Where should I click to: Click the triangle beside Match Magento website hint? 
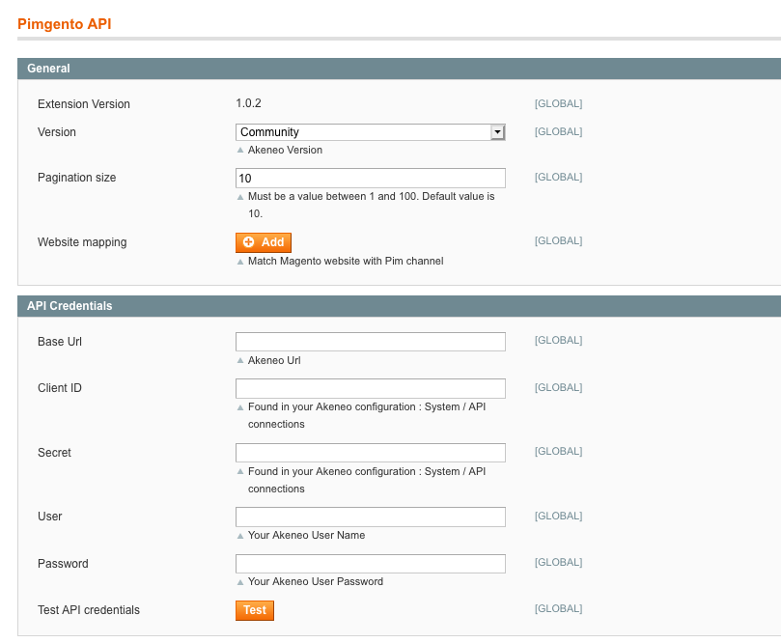coord(240,262)
